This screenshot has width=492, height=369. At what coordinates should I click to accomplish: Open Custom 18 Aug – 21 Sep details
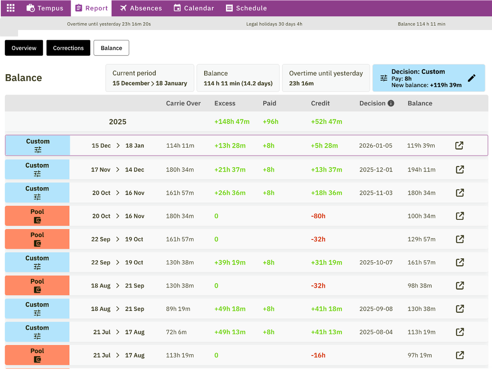pyautogui.click(x=460, y=309)
